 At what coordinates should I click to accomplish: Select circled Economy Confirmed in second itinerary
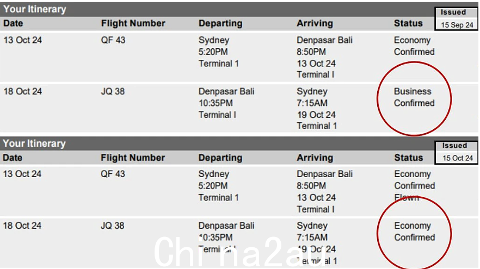pyautogui.click(x=414, y=232)
